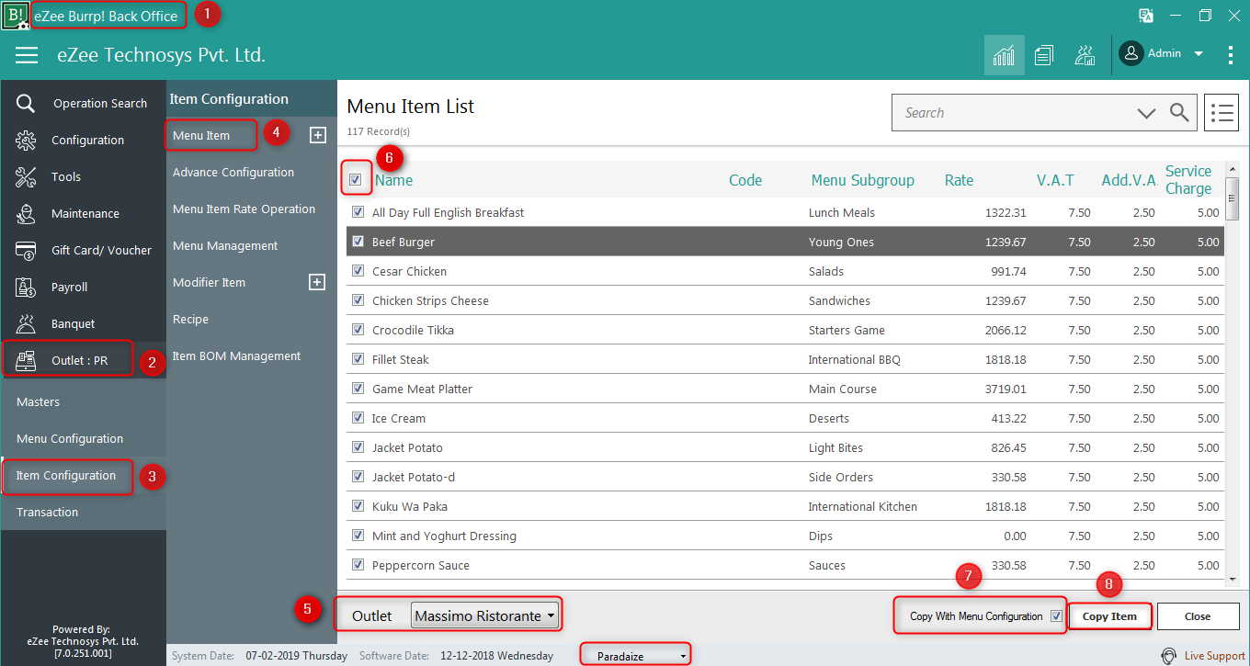This screenshot has height=666, width=1250.
Task: Toggle the select-all header checkbox
Action: 356,179
